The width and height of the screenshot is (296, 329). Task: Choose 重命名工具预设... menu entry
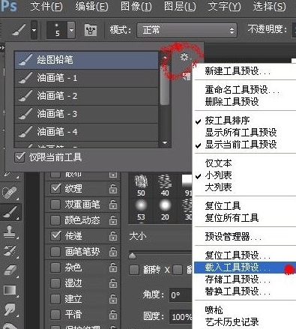[242, 89]
